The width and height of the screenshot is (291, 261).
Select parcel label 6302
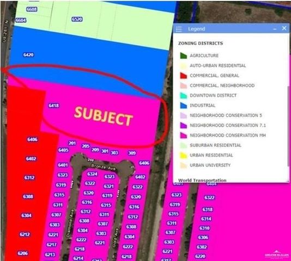pos(202,247)
